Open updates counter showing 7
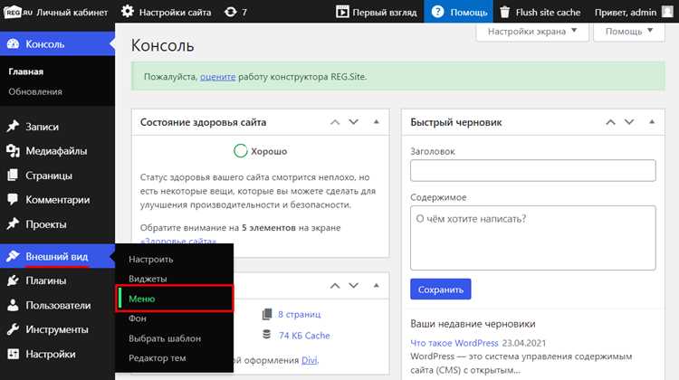The width and height of the screenshot is (679, 380). click(x=236, y=12)
